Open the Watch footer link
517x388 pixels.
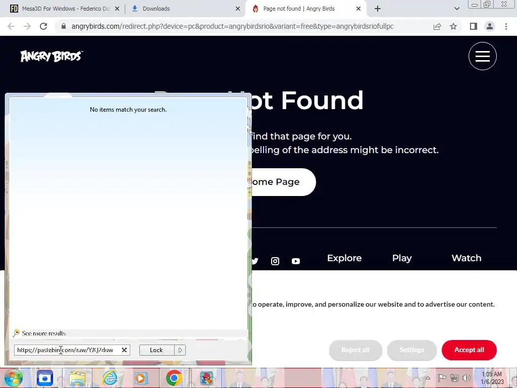[x=466, y=258]
